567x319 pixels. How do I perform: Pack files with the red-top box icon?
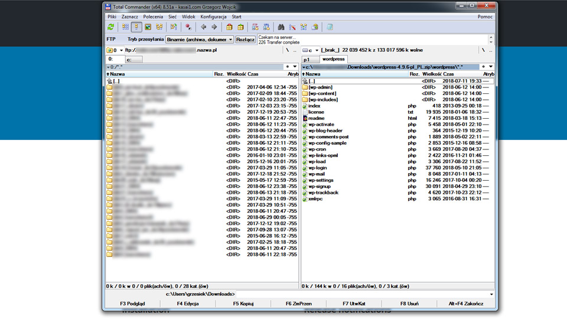click(229, 27)
